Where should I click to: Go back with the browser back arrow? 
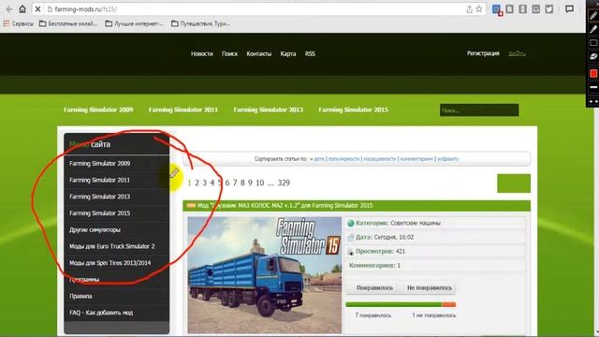(x=9, y=9)
